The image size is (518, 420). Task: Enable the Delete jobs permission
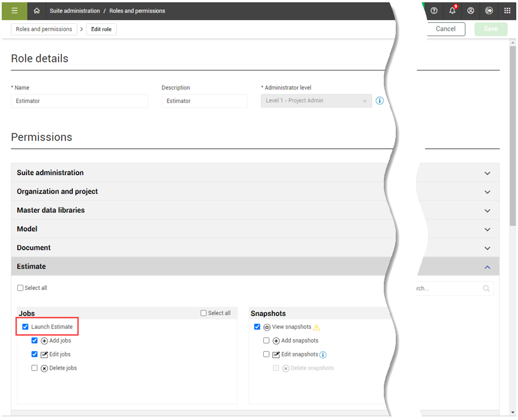click(x=34, y=368)
